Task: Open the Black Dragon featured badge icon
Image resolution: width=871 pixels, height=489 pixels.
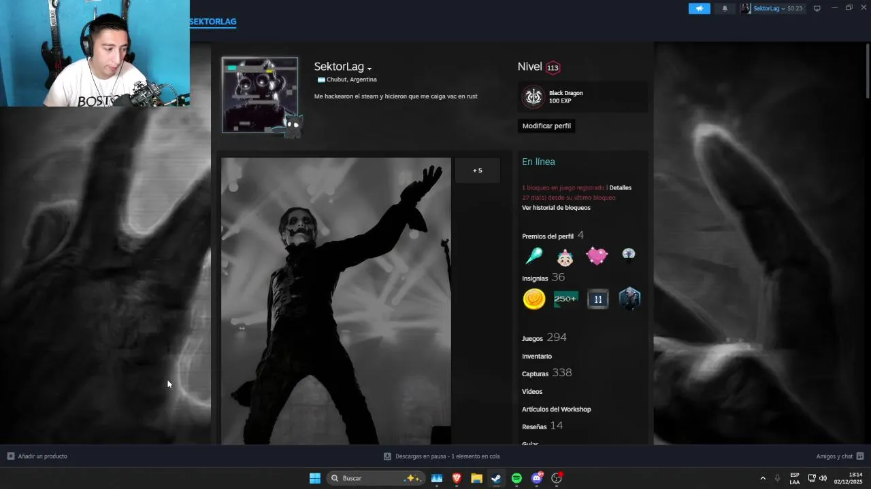Action: 533,97
